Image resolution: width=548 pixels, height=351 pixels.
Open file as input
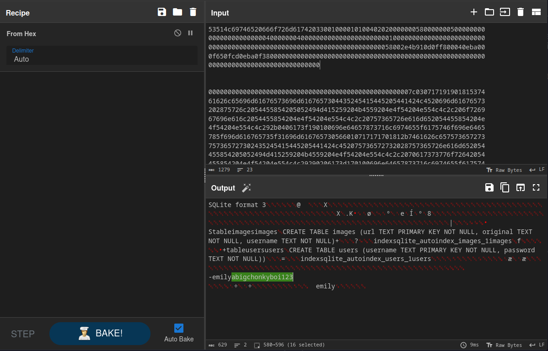[x=505, y=12]
